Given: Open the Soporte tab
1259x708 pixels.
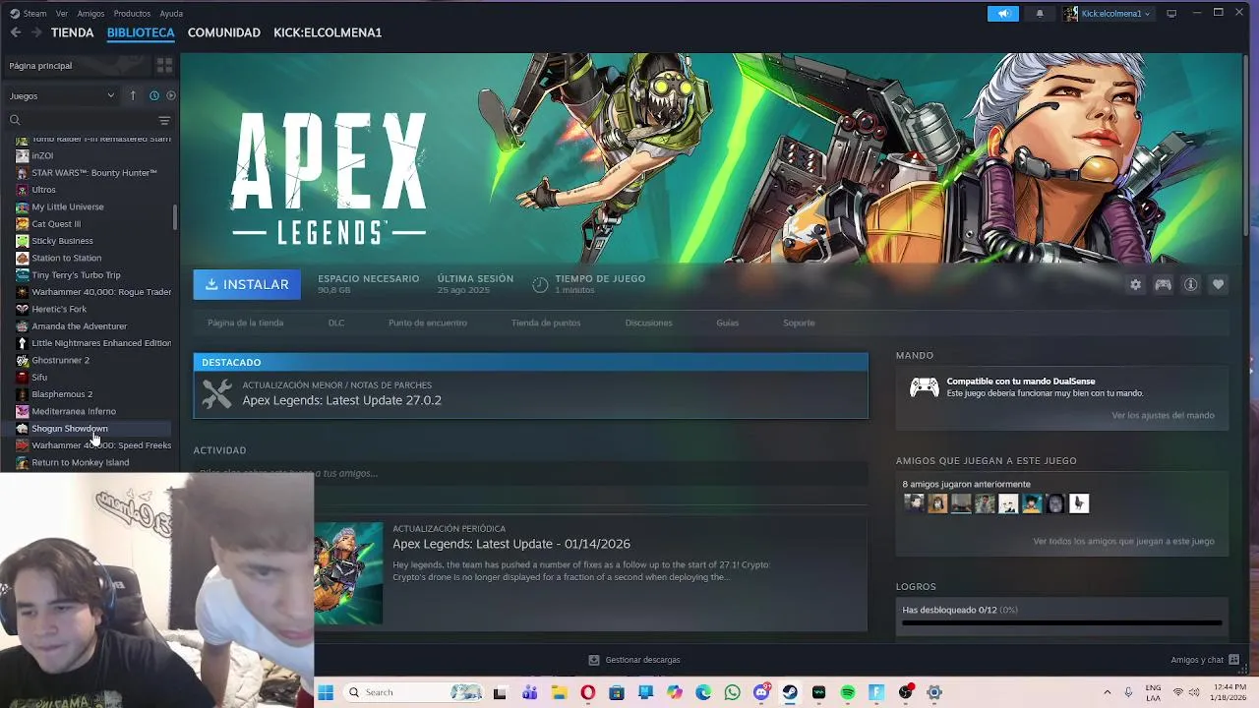Looking at the screenshot, I should tap(799, 323).
